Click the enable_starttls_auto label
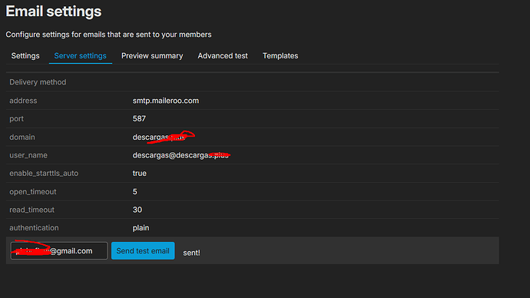Screen dimensions: 530x298 point(44,174)
